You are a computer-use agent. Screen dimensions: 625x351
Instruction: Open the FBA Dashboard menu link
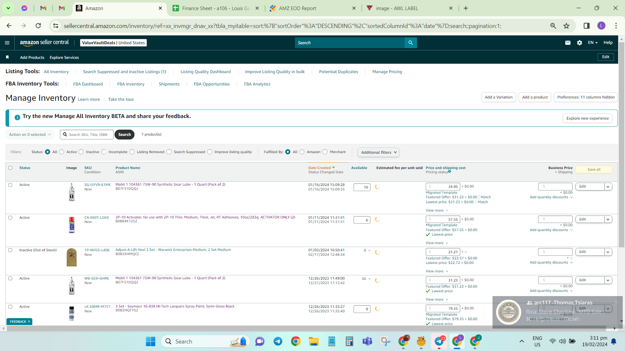coord(88,84)
